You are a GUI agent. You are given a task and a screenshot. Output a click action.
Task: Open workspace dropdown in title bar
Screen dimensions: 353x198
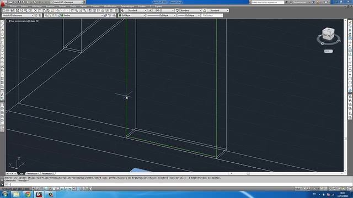click(x=67, y=2)
